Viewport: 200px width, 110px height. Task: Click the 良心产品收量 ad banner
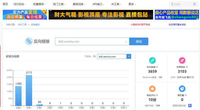click(x=177, y=15)
